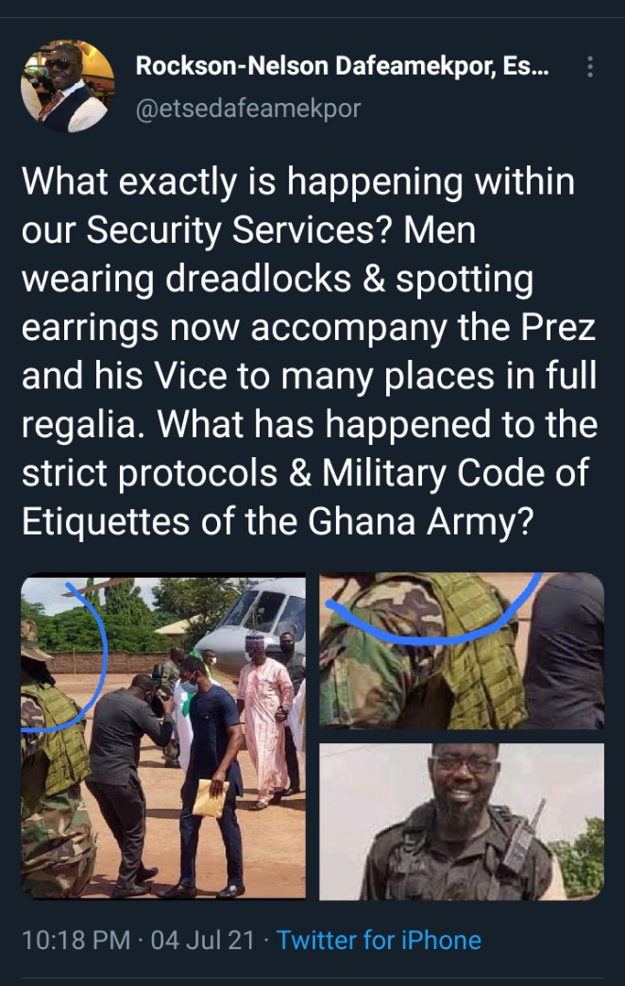This screenshot has width=625, height=986.
Task: Open the Twitter for iPhone source link
Action: point(380,940)
